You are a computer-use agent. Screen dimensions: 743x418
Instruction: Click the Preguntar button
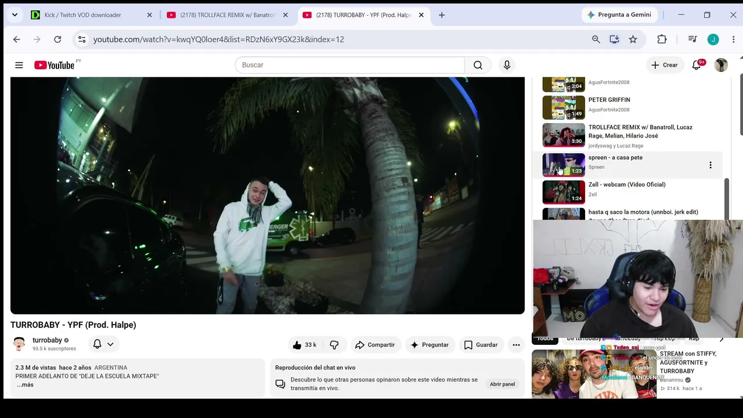[430, 345]
